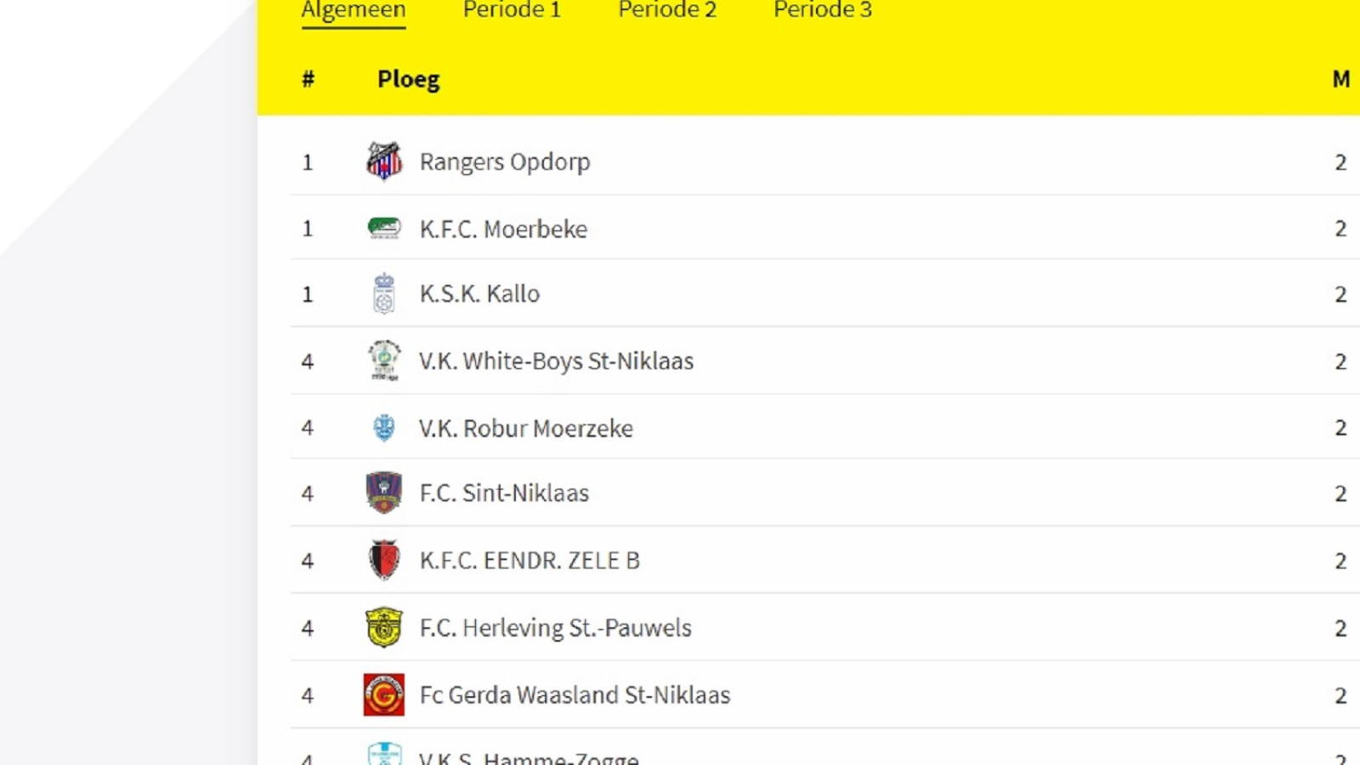This screenshot has width=1360, height=765.
Task: Open the K.S.K. Kallo team link
Action: point(479,294)
